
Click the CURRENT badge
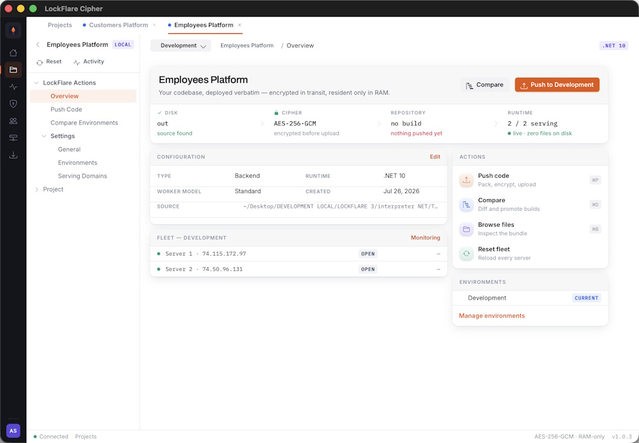(587, 298)
